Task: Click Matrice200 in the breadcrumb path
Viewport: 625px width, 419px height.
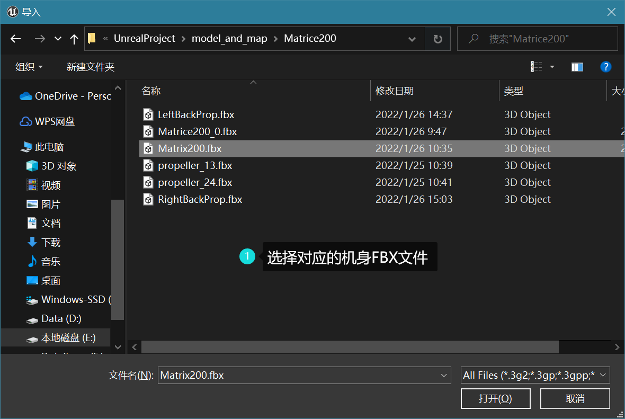Action: click(x=310, y=39)
